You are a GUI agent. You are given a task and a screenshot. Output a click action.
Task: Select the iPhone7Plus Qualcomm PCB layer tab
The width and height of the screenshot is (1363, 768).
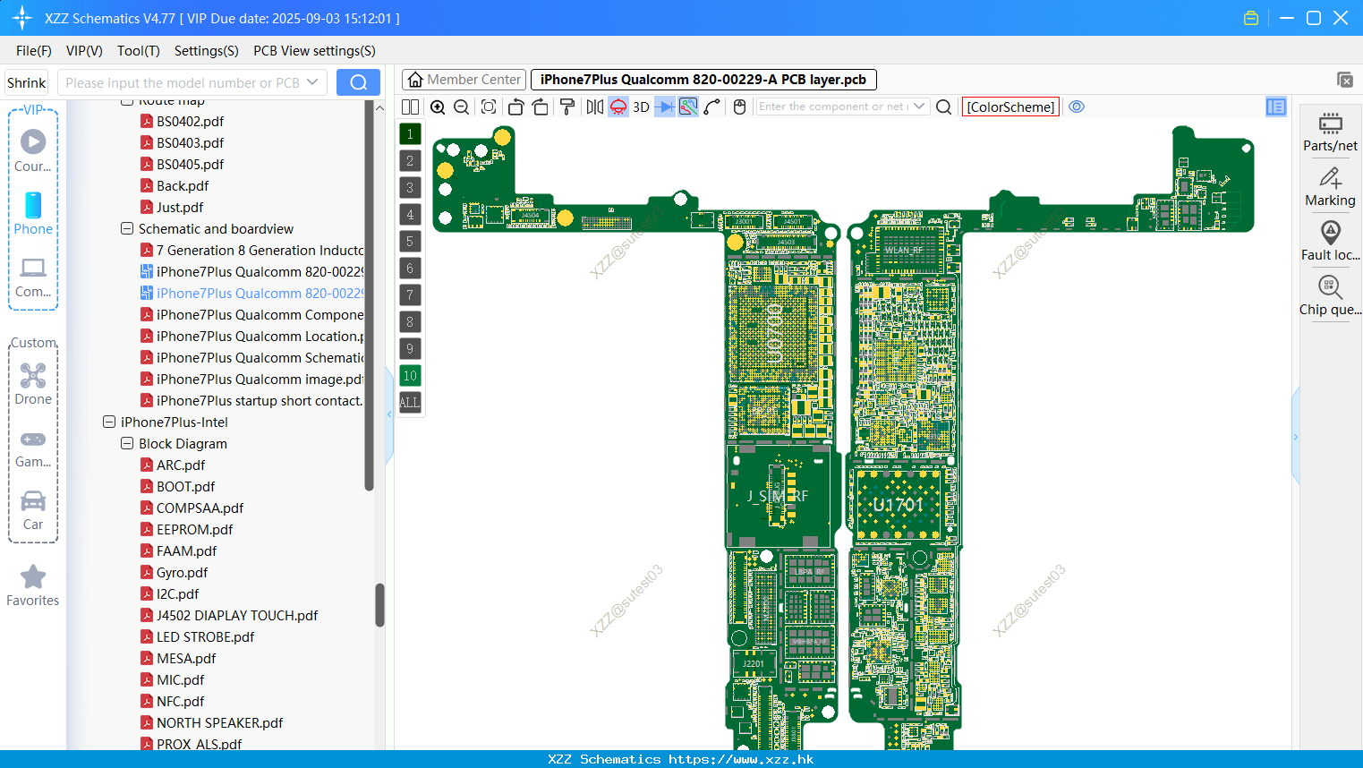point(703,80)
